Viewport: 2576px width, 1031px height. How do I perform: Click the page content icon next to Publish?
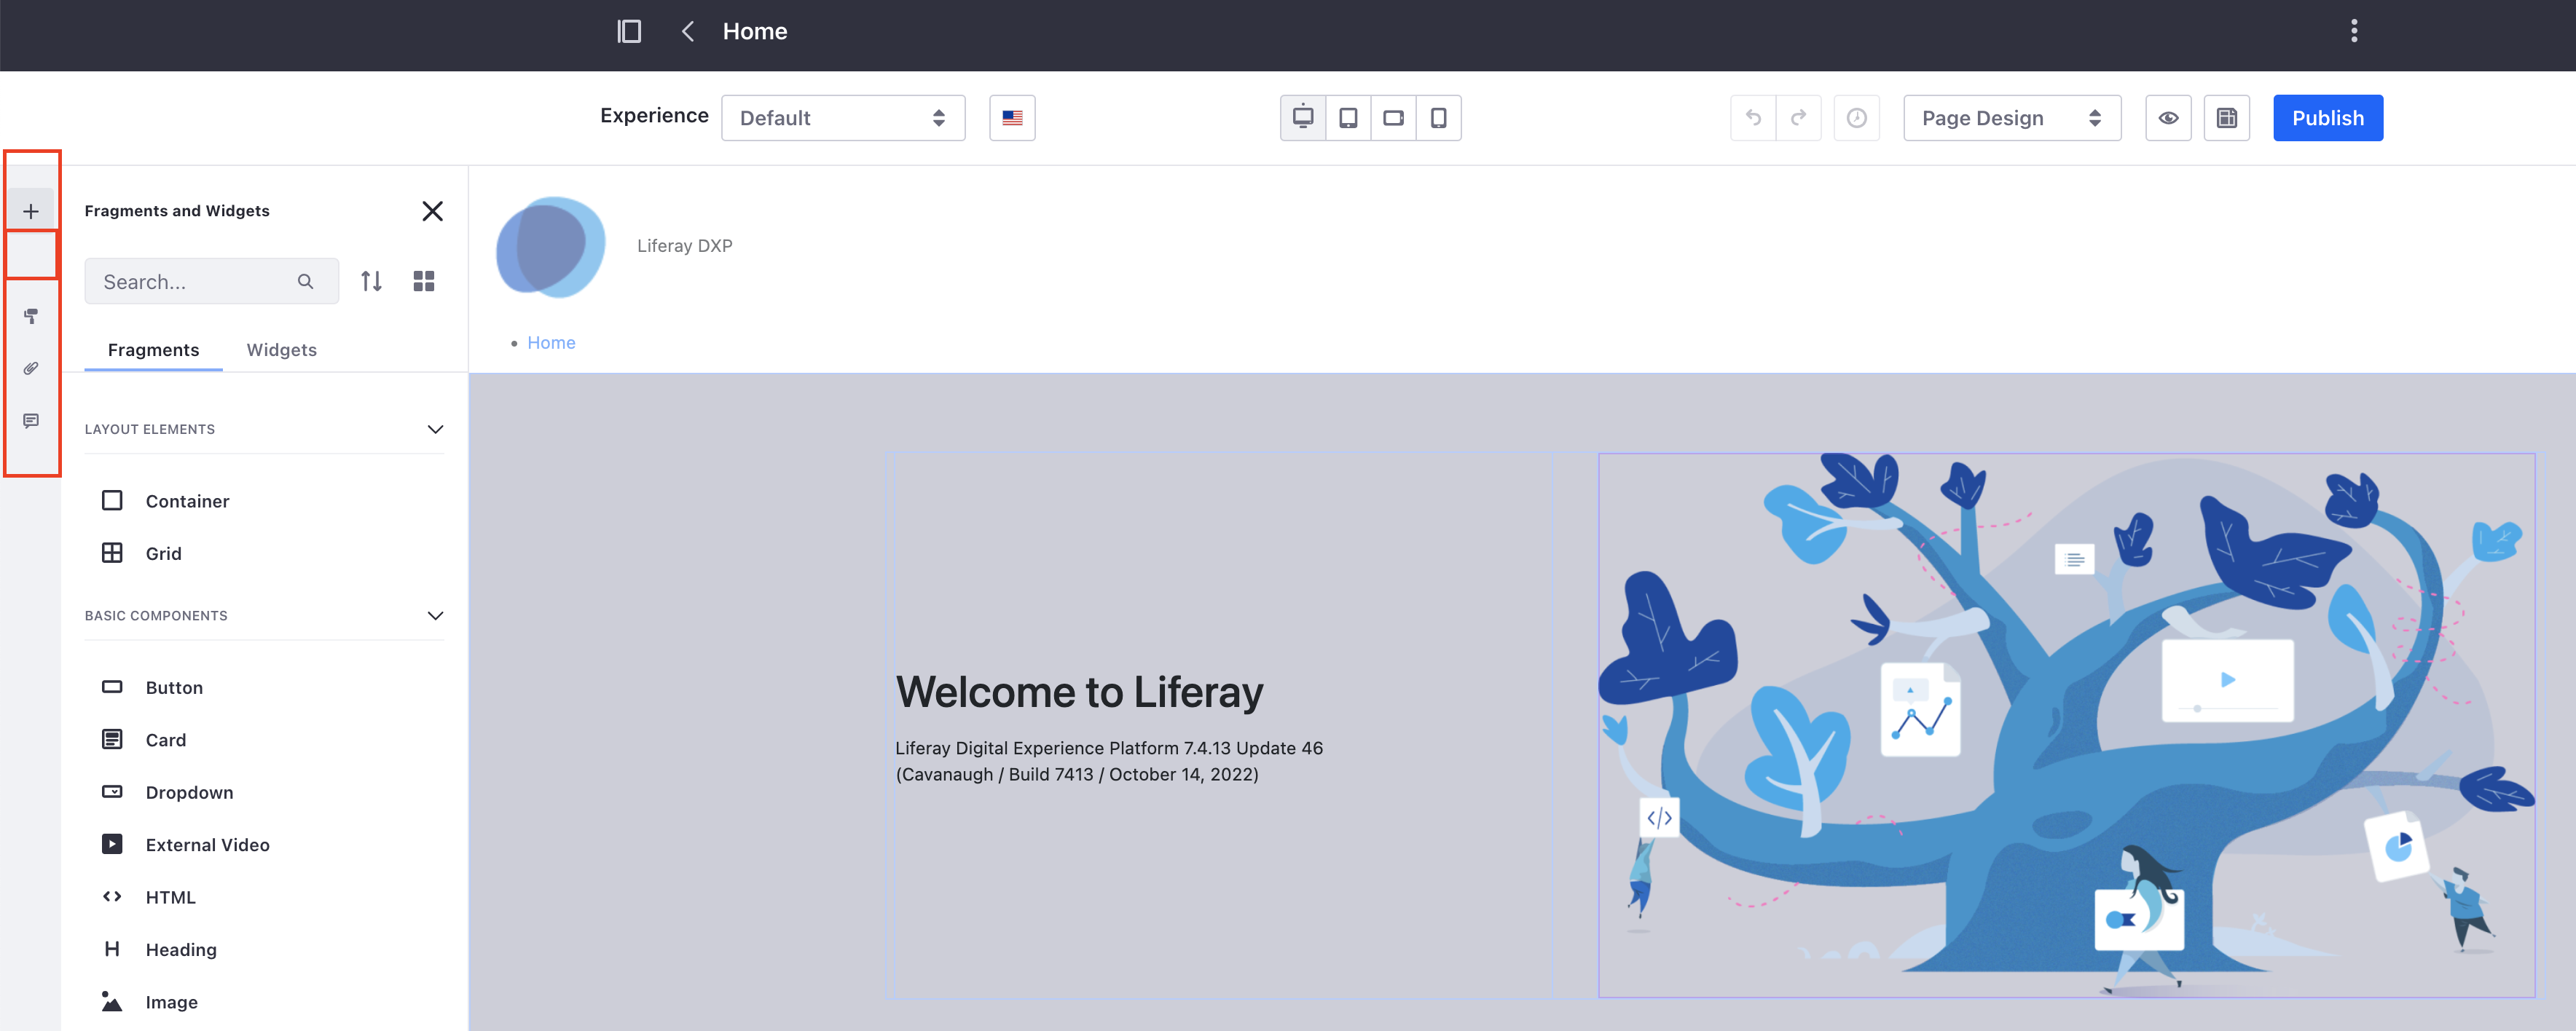(2227, 118)
